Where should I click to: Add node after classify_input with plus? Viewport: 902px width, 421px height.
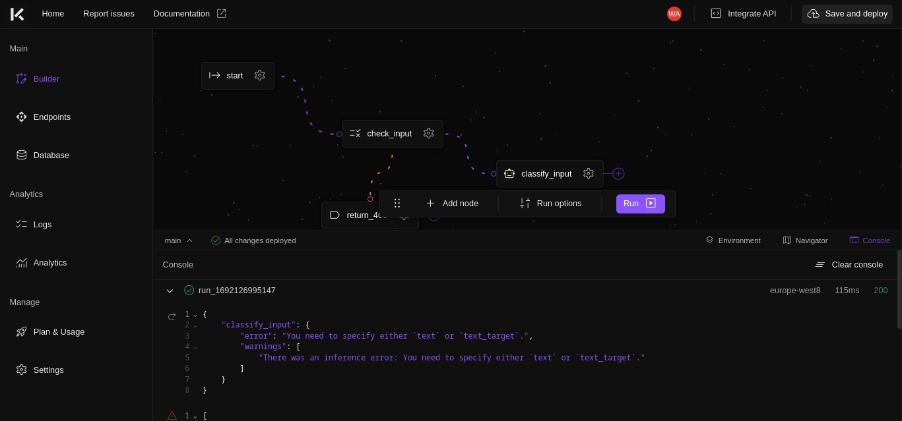tap(618, 174)
